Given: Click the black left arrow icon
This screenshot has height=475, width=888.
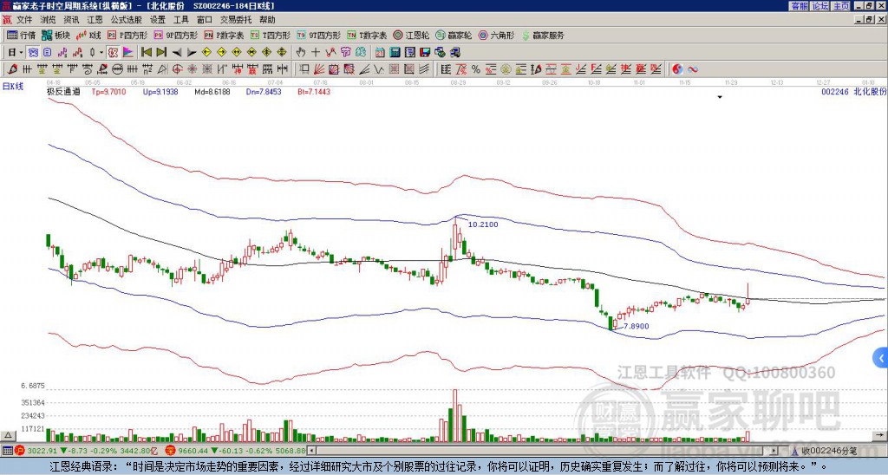Looking at the screenshot, I should [177, 53].
